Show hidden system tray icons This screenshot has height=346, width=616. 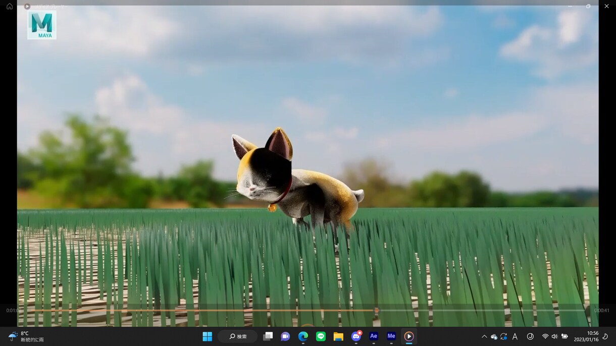pos(484,336)
